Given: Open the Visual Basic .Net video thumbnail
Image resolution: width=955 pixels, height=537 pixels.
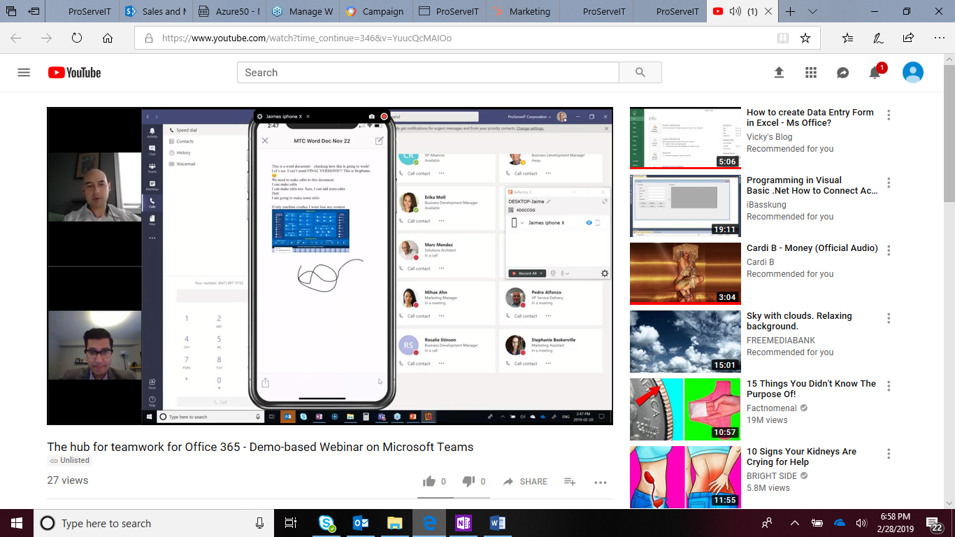Looking at the screenshot, I should click(685, 206).
